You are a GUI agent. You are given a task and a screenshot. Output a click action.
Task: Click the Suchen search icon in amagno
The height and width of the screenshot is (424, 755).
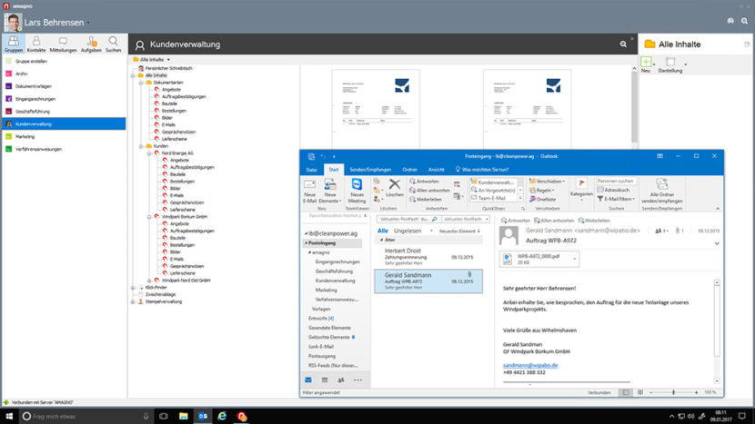coord(113,44)
